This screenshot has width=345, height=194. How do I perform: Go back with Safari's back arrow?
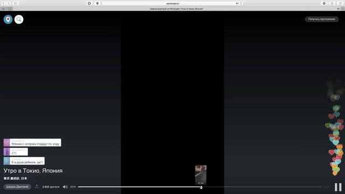tap(3, 3)
